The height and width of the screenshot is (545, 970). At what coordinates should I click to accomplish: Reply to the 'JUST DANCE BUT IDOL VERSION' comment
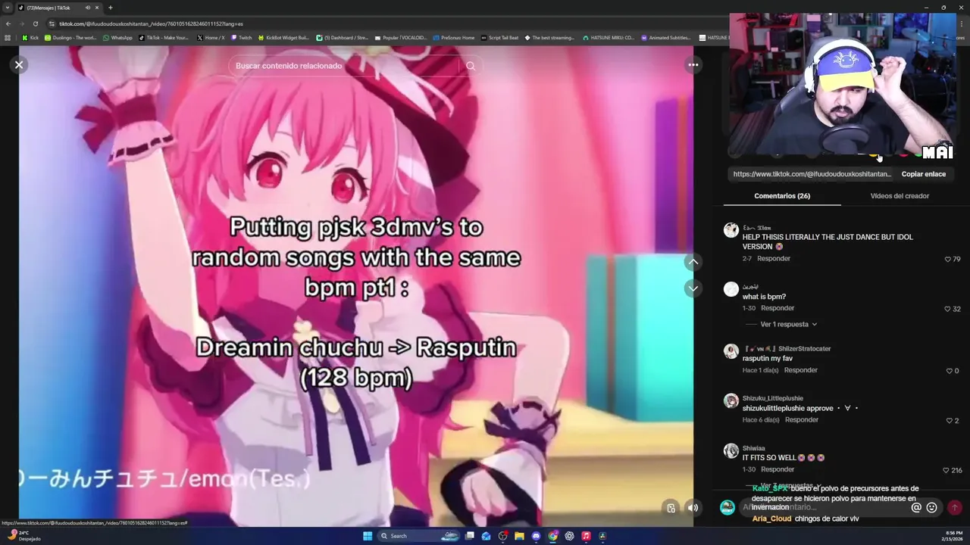pyautogui.click(x=774, y=259)
